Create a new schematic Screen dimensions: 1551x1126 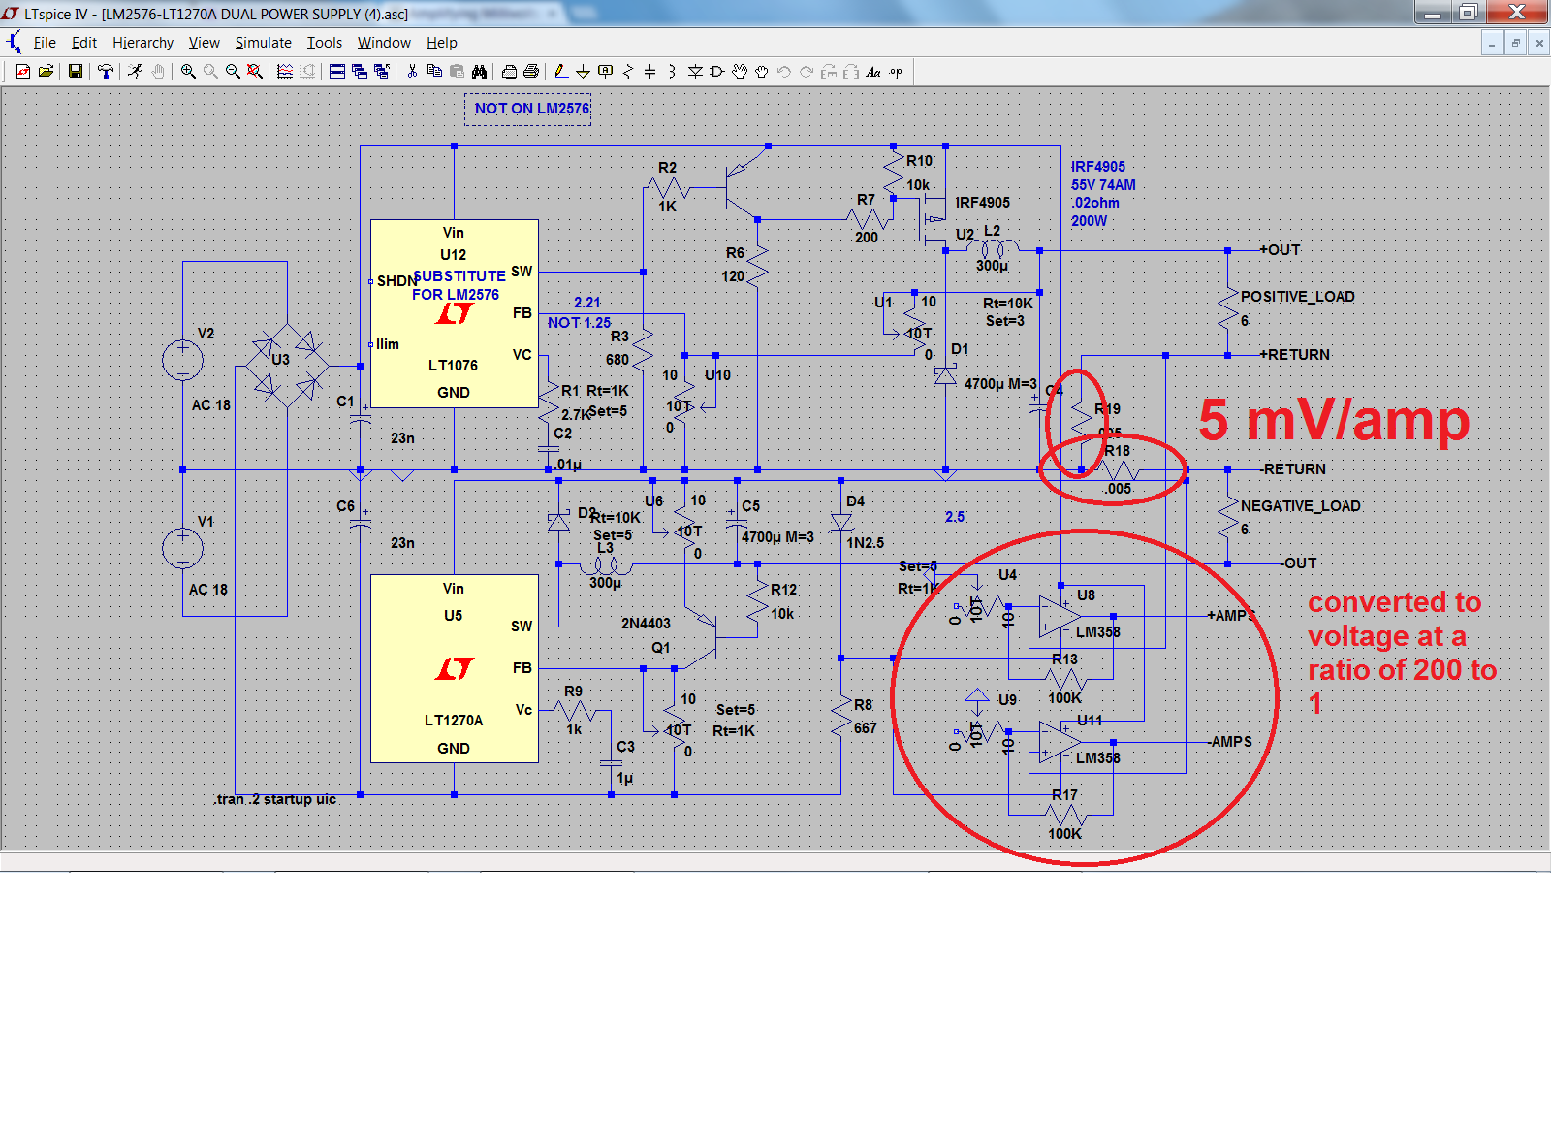(23, 71)
